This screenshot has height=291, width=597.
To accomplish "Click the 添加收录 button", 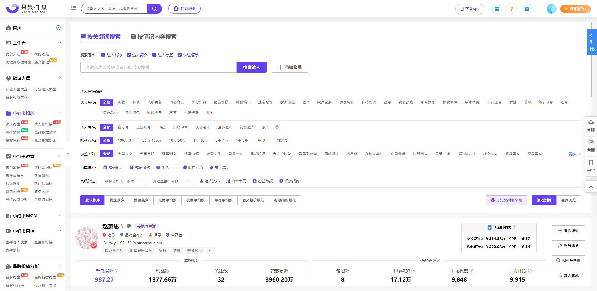I will click(x=290, y=67).
